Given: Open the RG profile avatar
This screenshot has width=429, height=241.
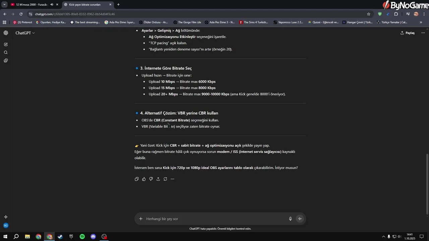Looking at the screenshot, I should click(x=6, y=226).
